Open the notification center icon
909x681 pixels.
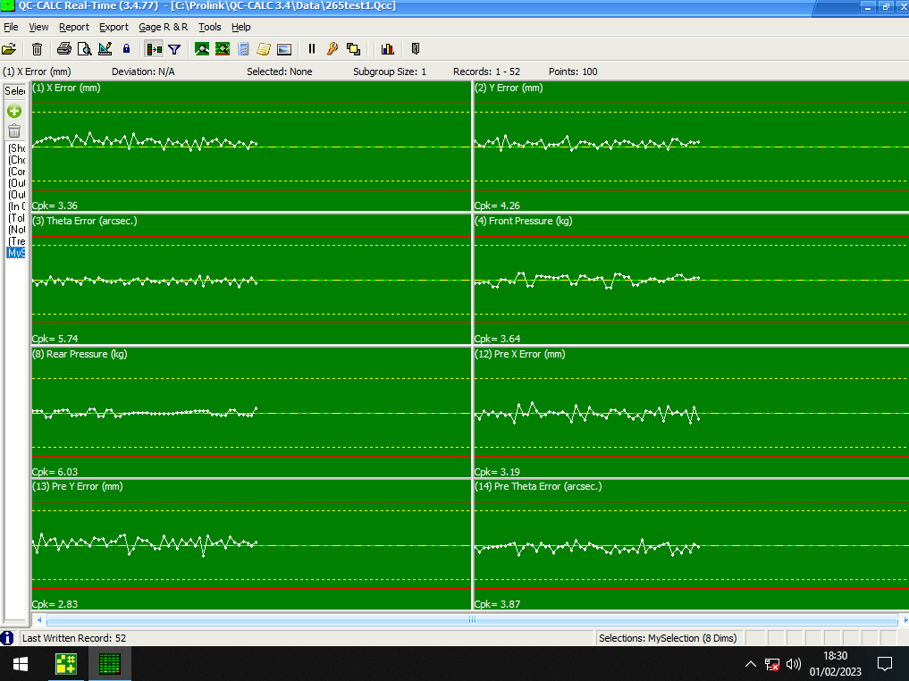click(885, 664)
